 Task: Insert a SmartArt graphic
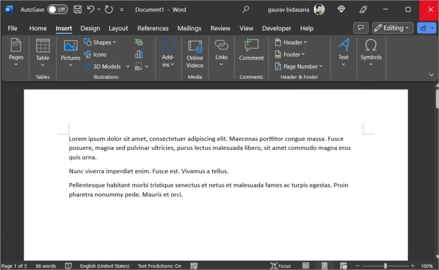tap(138, 42)
